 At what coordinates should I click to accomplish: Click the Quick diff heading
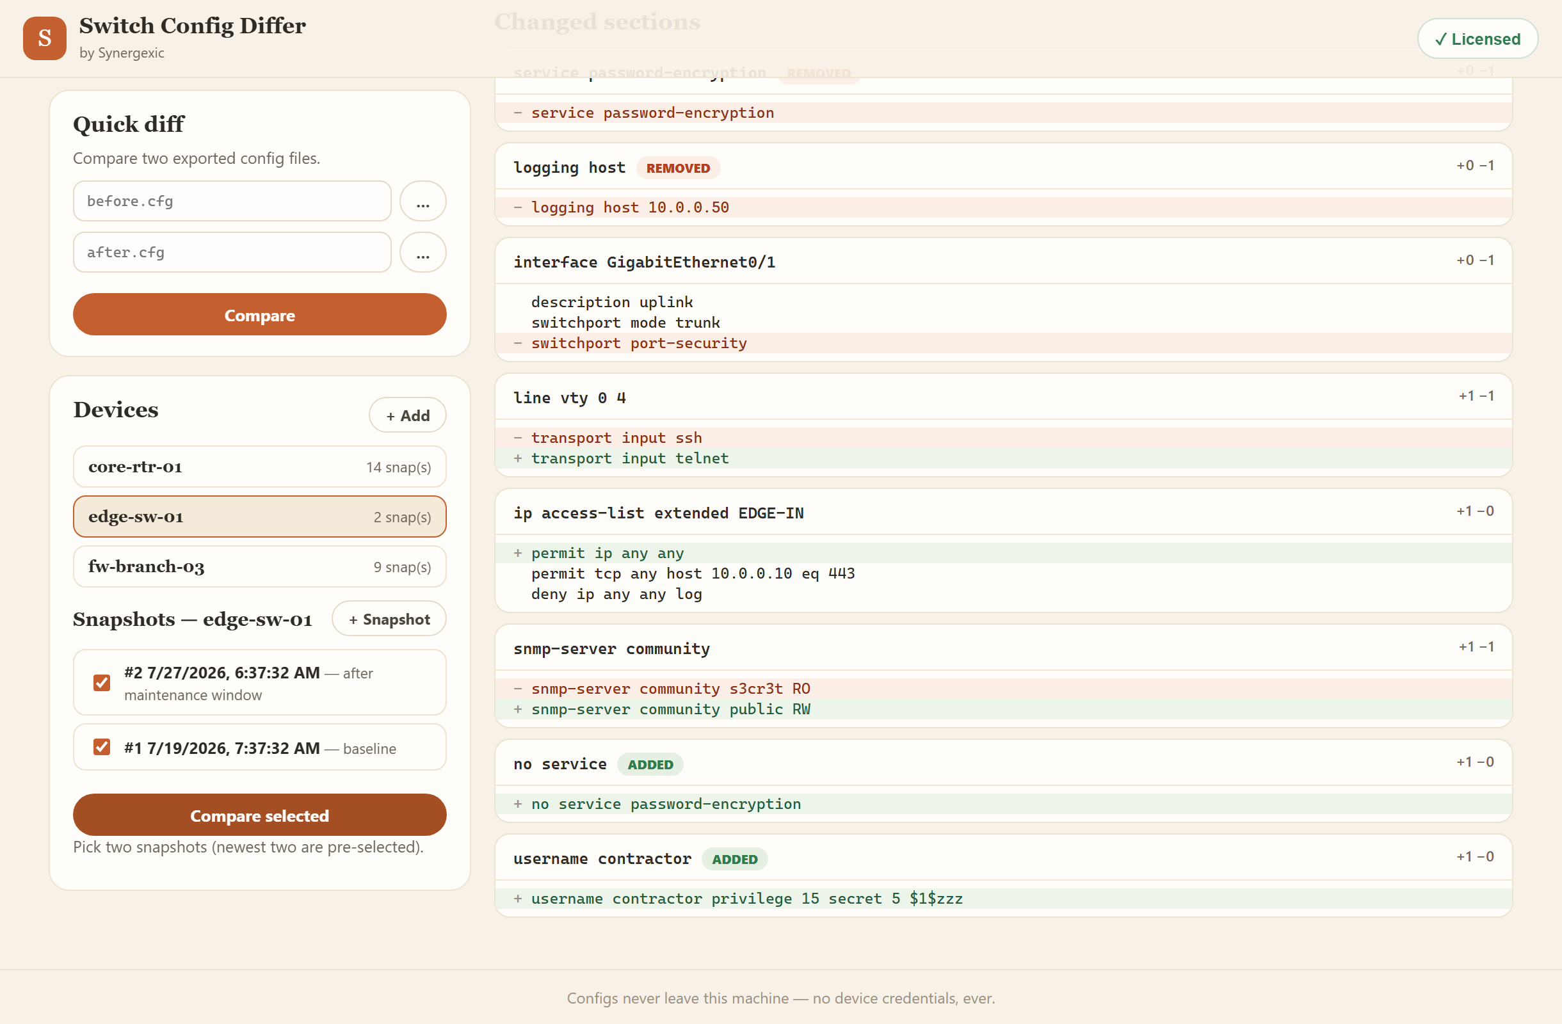129,124
